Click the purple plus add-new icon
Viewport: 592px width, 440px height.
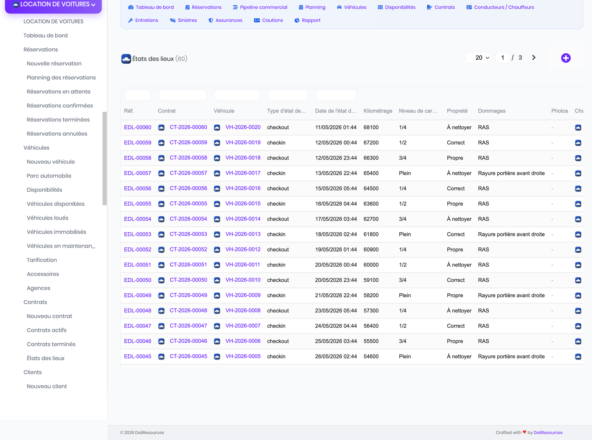[566, 58]
